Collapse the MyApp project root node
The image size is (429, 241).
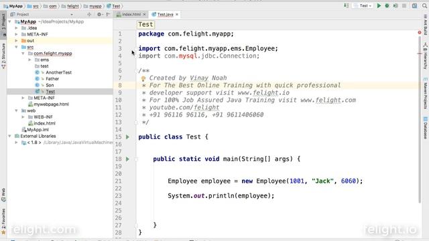(10, 21)
